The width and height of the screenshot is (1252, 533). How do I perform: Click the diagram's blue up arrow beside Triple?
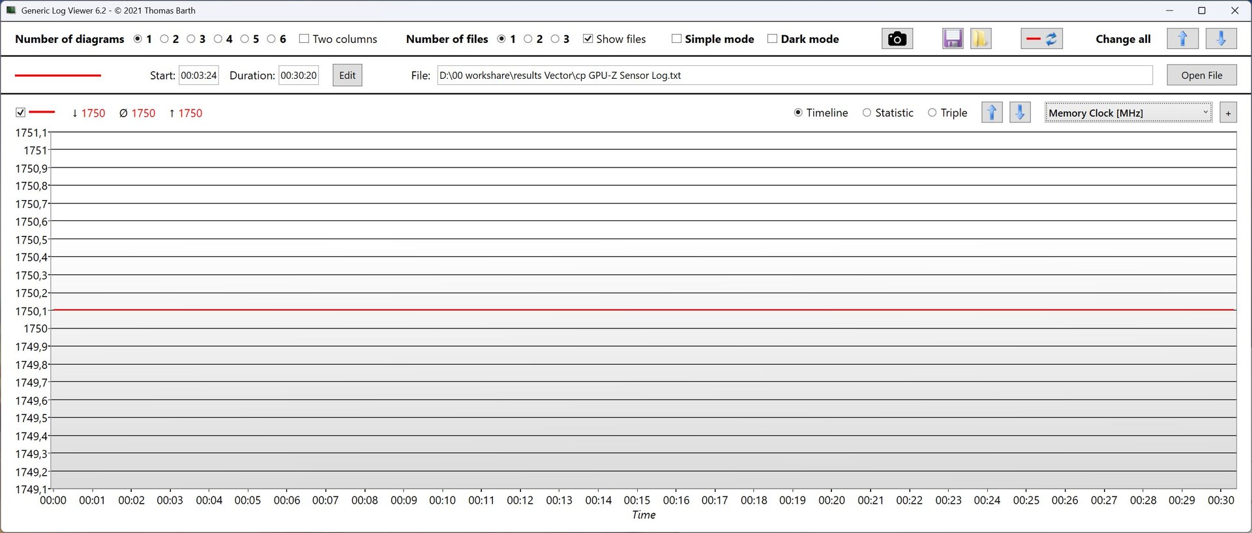tap(992, 113)
